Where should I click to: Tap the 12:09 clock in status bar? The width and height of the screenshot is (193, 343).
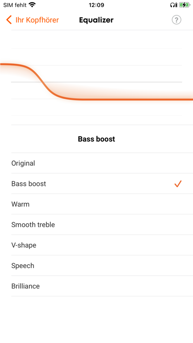96,5
